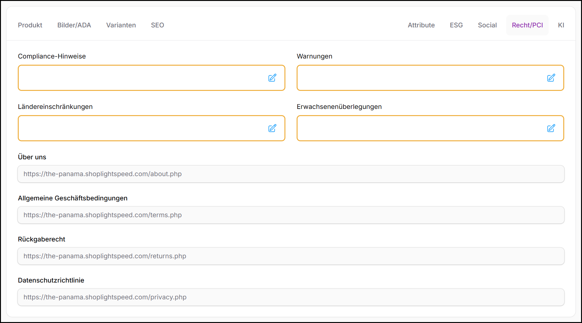Select the Varianten tab

point(121,25)
